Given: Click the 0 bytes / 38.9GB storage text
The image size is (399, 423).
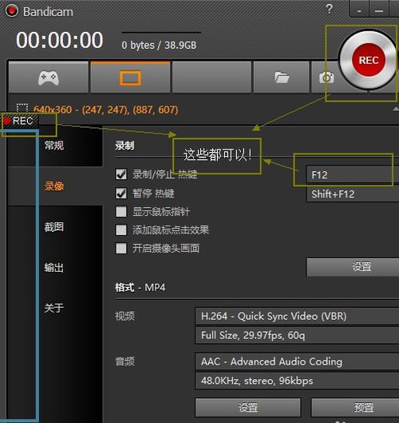Looking at the screenshot, I should [x=159, y=46].
